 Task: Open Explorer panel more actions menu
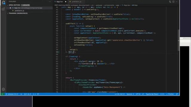[50, 1]
